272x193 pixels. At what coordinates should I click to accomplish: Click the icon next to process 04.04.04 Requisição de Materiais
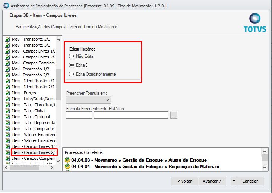(x=67, y=166)
